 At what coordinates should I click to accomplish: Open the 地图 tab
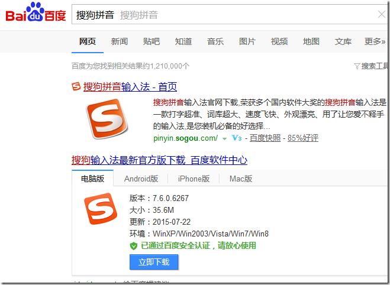click(311, 41)
